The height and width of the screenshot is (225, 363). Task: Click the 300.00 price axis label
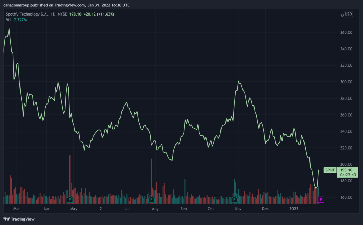pyautogui.click(x=346, y=82)
